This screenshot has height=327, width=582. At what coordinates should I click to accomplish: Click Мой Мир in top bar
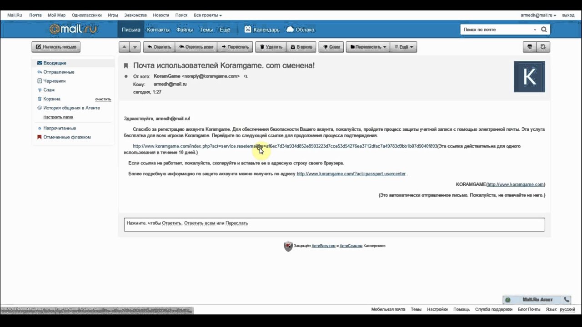tap(57, 15)
